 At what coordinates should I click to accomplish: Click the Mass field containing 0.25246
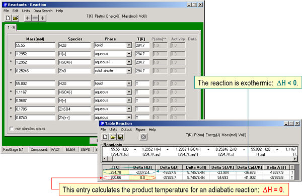click(35, 71)
